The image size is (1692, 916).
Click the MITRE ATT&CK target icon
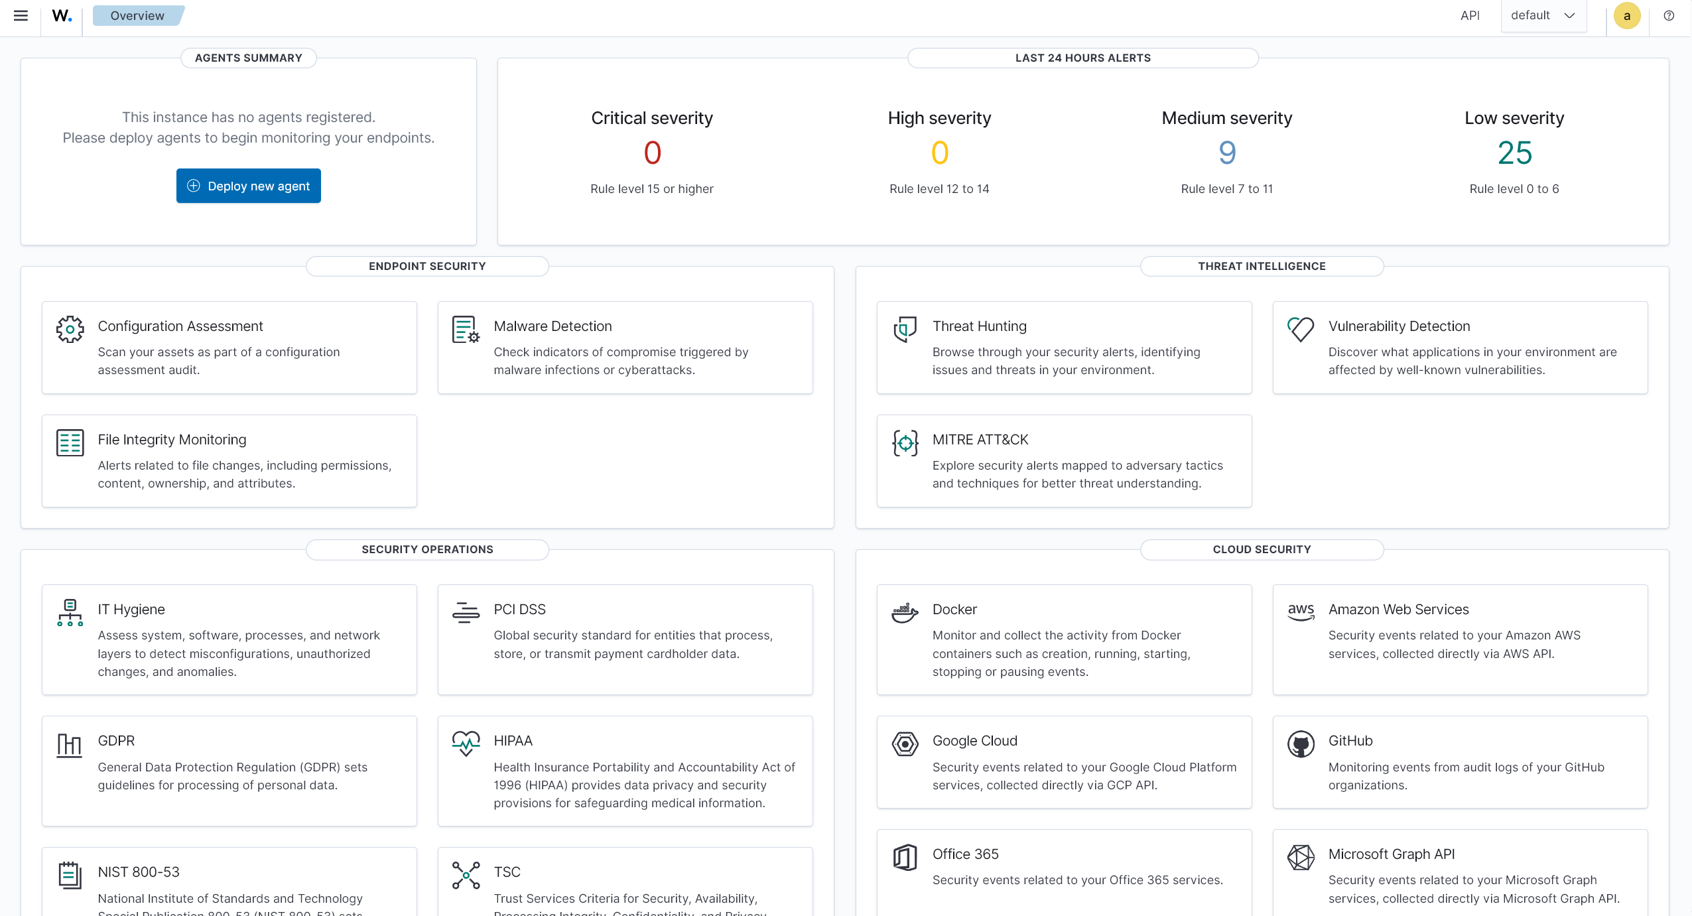[905, 442]
